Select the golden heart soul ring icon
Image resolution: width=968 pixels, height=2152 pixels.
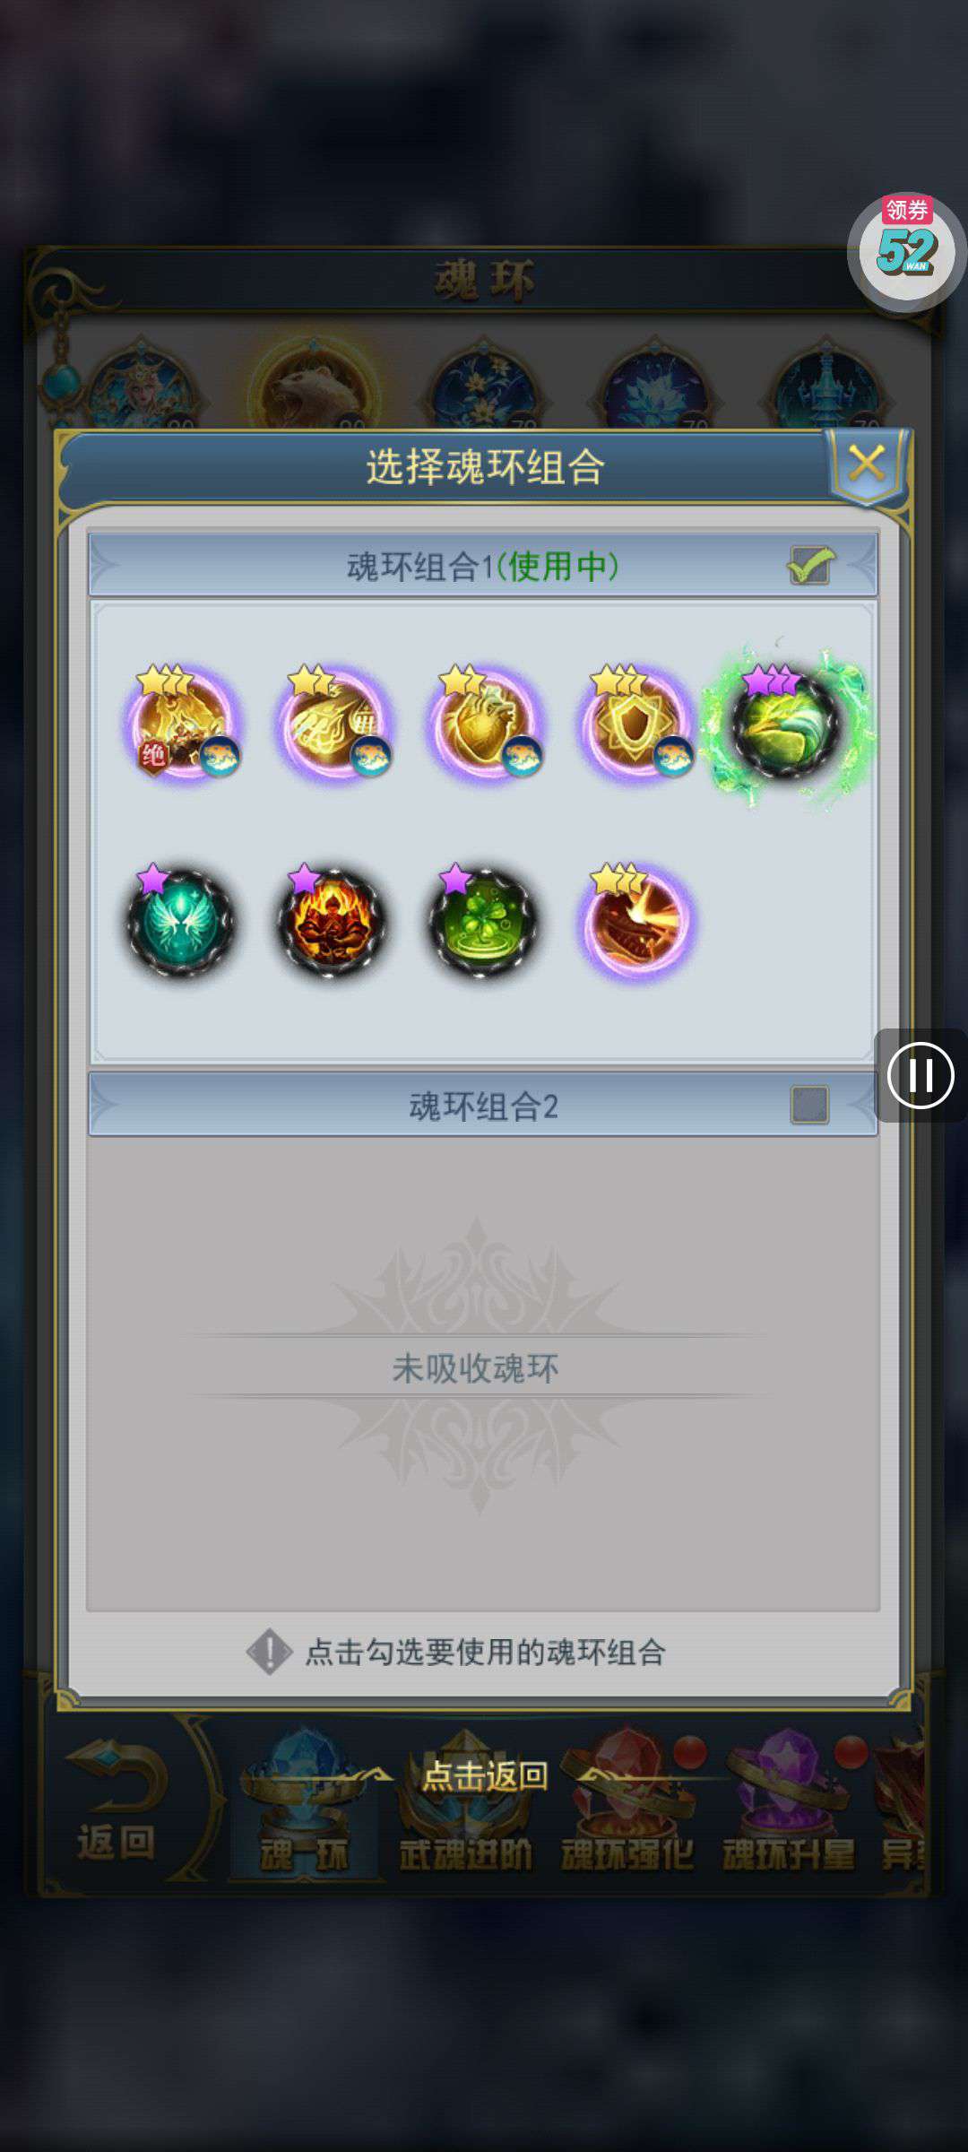coord(486,722)
